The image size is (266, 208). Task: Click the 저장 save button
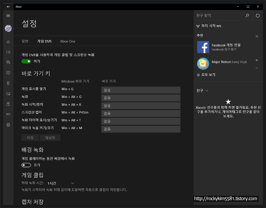coord(30,138)
